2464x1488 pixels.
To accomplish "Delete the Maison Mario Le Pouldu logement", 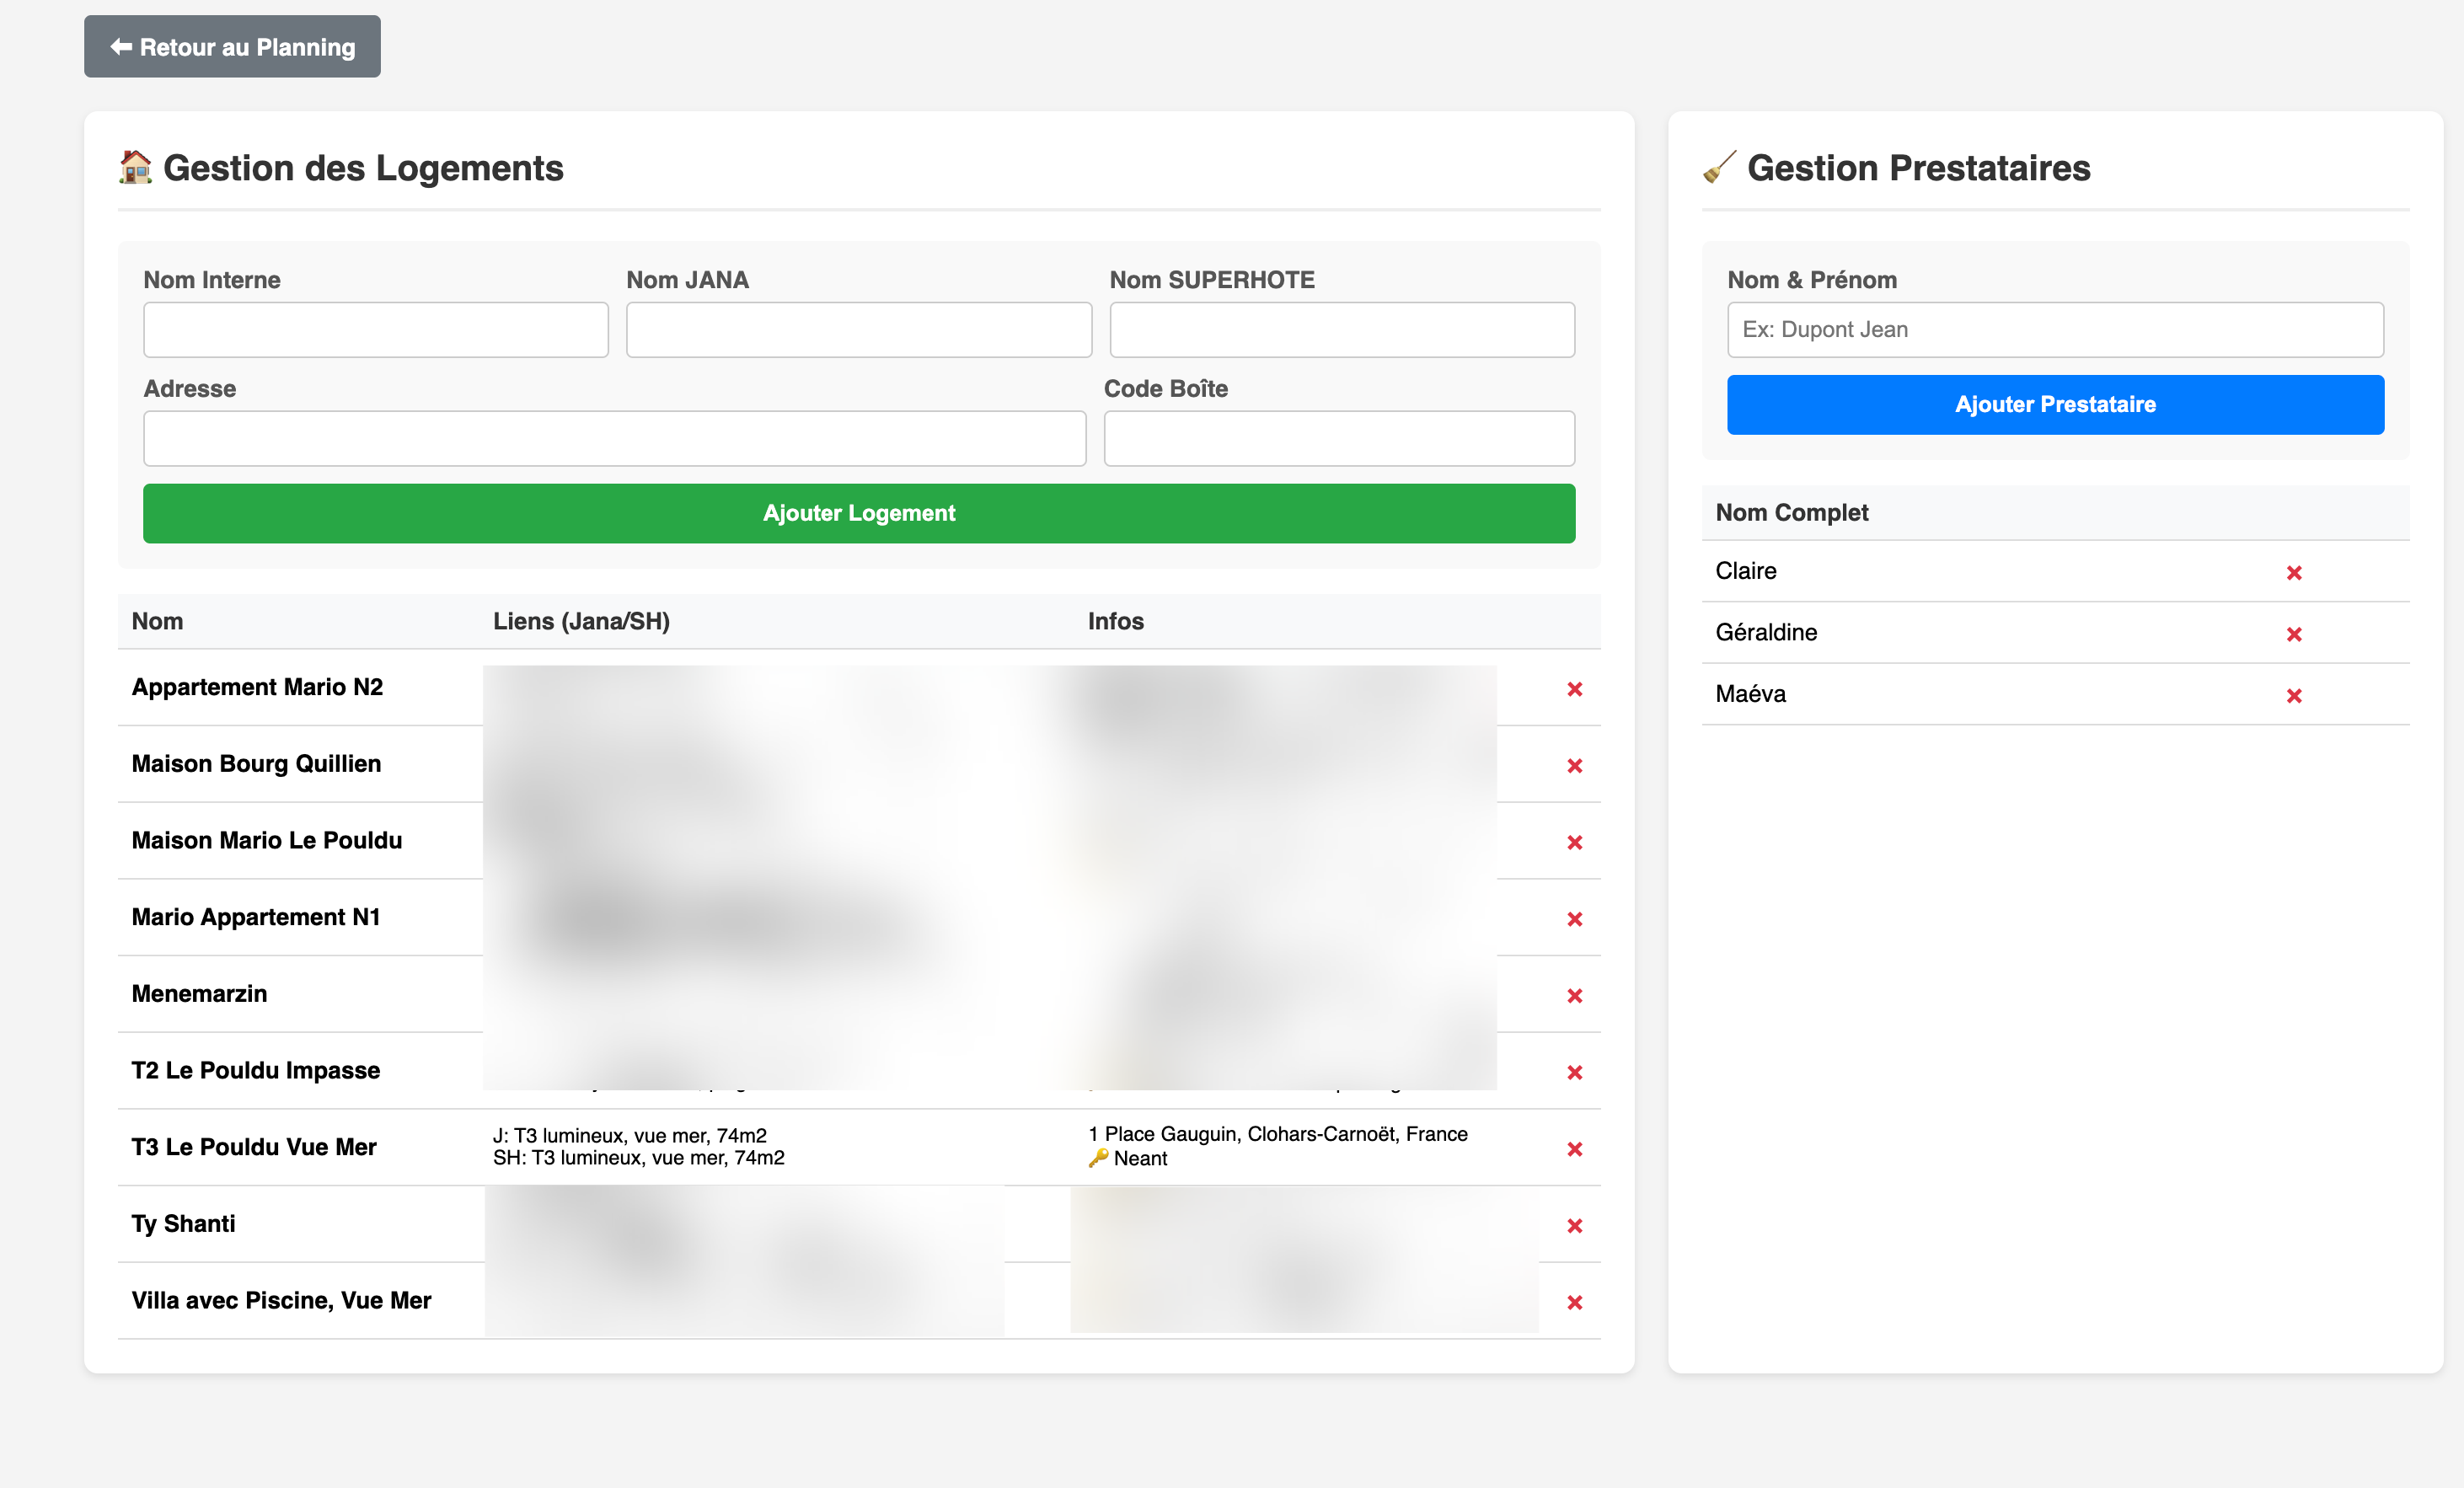I will 1575,842.
